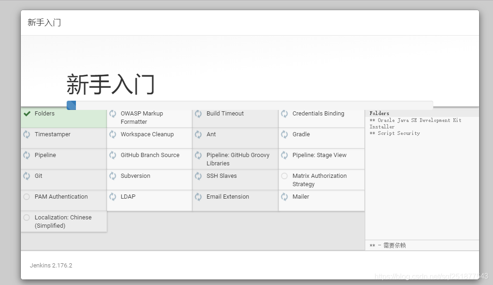Click the Build Timeout plugin label
The image size is (493, 285).
(225, 113)
